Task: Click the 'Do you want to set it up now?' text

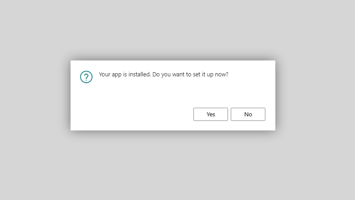Action: (190, 75)
